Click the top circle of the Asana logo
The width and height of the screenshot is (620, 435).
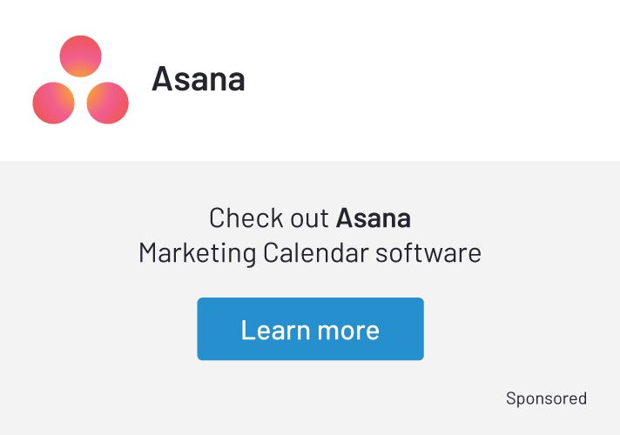(80, 57)
